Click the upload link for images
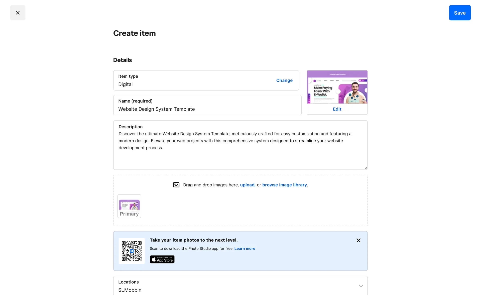 [x=247, y=185]
